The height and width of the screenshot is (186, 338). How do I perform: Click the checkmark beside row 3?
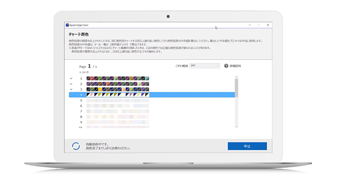(x=71, y=89)
